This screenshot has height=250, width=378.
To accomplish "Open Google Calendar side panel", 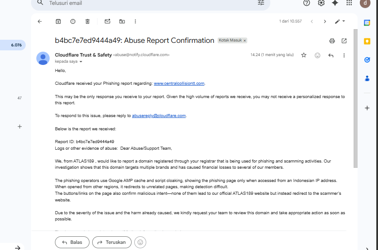I will click(367, 23).
